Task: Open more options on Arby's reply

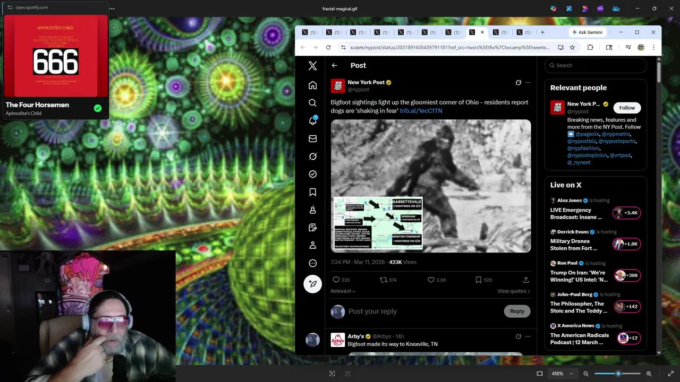Action: point(528,336)
